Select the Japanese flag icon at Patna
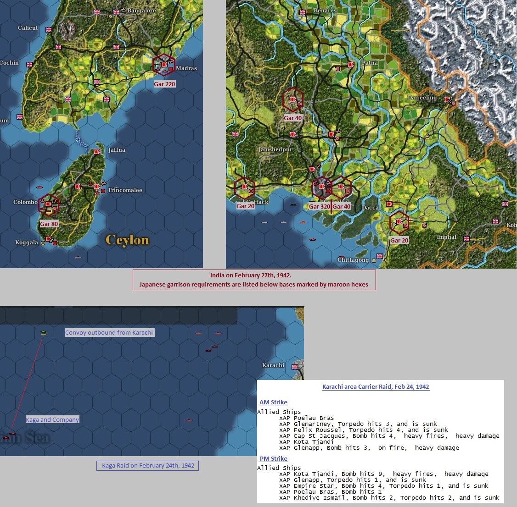Screen dimensions: 517x507 pos(351,65)
